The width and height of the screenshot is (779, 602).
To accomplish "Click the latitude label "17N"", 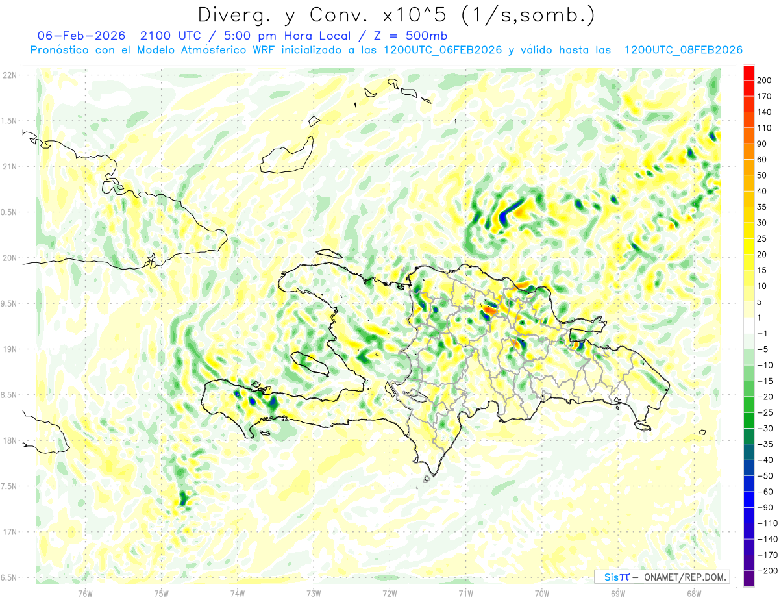I will pos(9,533).
